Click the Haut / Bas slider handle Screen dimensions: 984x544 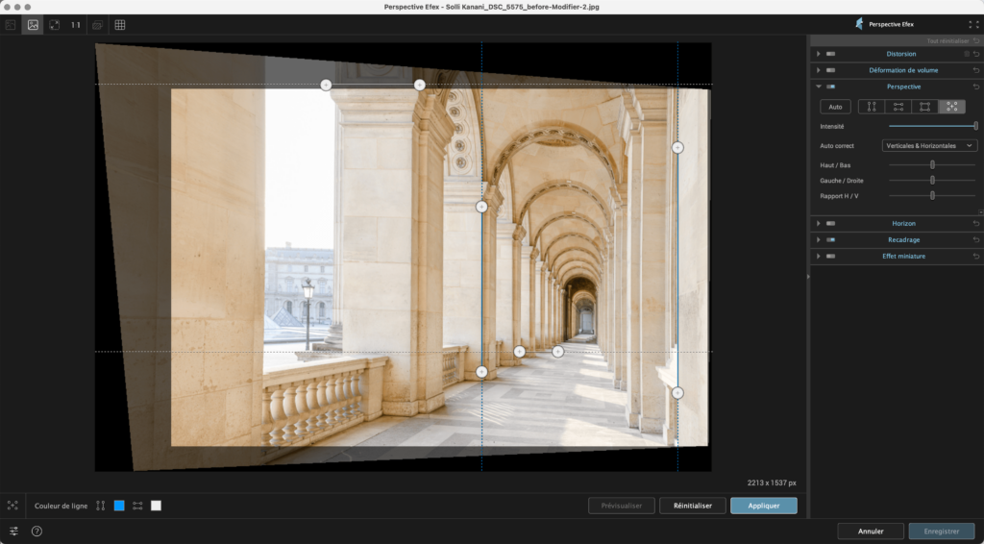pos(932,165)
